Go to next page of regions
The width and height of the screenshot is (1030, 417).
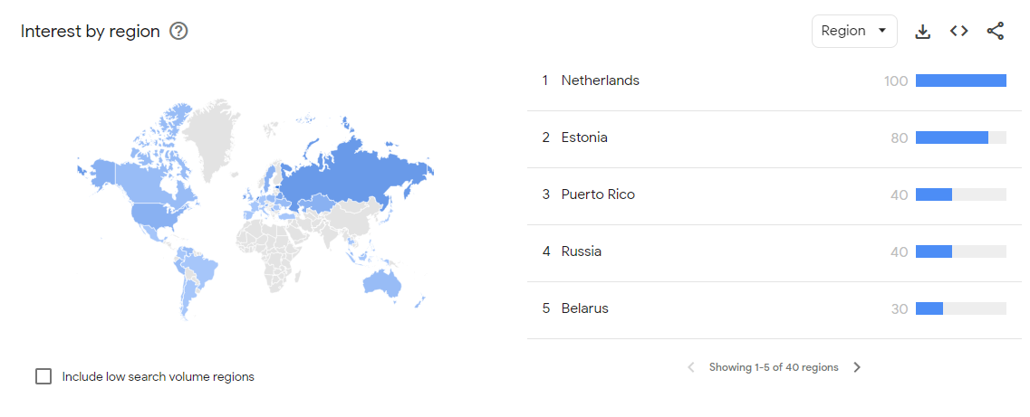857,367
